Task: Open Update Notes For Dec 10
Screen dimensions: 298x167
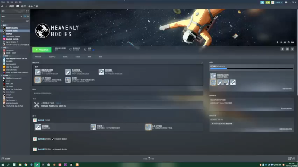Action: (x=54, y=106)
